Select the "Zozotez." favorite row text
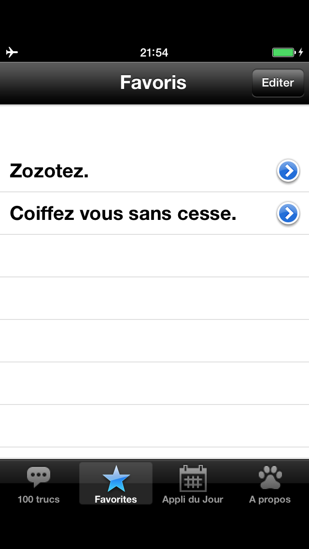The image size is (309, 549). [49, 171]
